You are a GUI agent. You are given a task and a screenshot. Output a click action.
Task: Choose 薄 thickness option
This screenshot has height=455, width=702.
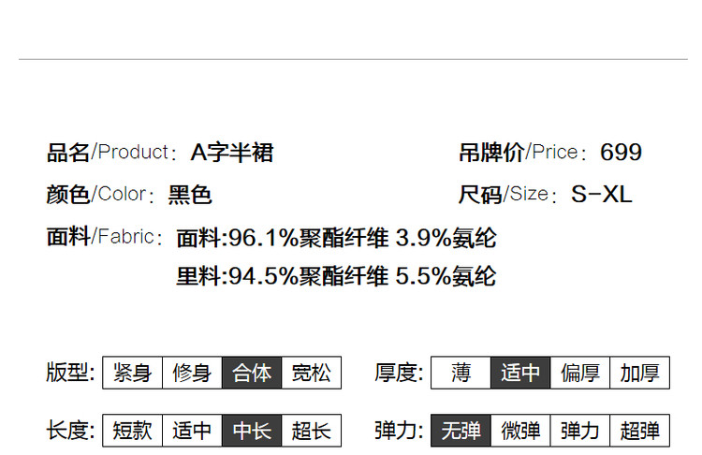(461, 373)
